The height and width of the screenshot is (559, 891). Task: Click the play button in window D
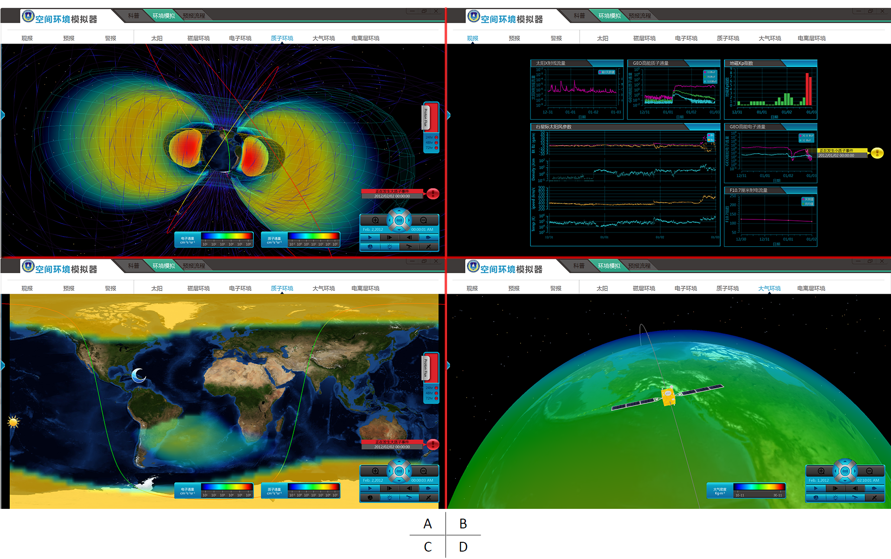coord(816,488)
